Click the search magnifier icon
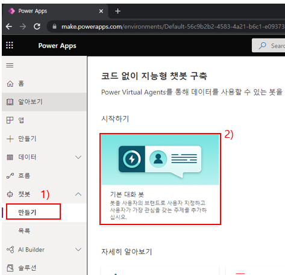The width and height of the screenshot is (285, 275). (x=262, y=46)
